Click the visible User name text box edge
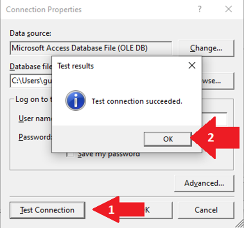This screenshot has width=244, height=228. coord(214,119)
